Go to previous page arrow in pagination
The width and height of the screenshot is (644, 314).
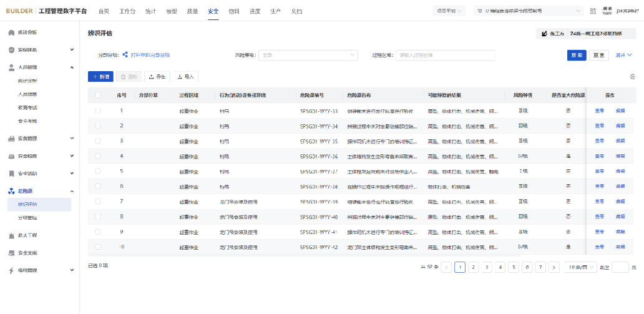(446, 268)
